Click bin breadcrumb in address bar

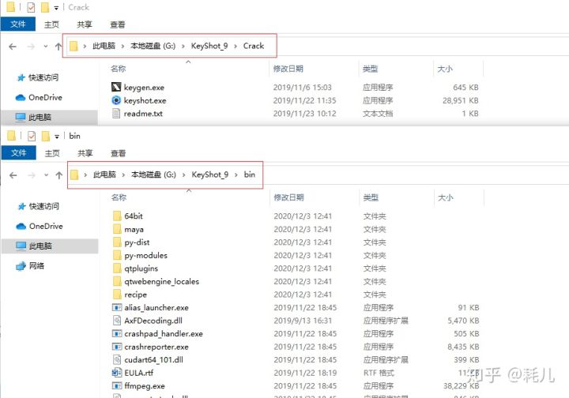tap(249, 175)
